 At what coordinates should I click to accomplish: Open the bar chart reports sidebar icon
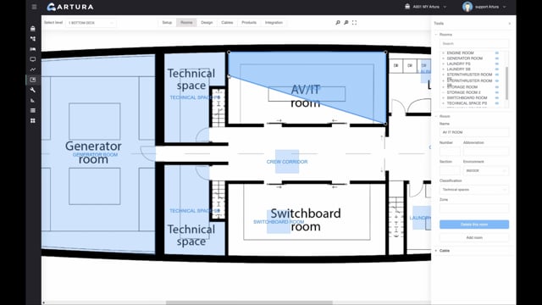click(x=33, y=100)
